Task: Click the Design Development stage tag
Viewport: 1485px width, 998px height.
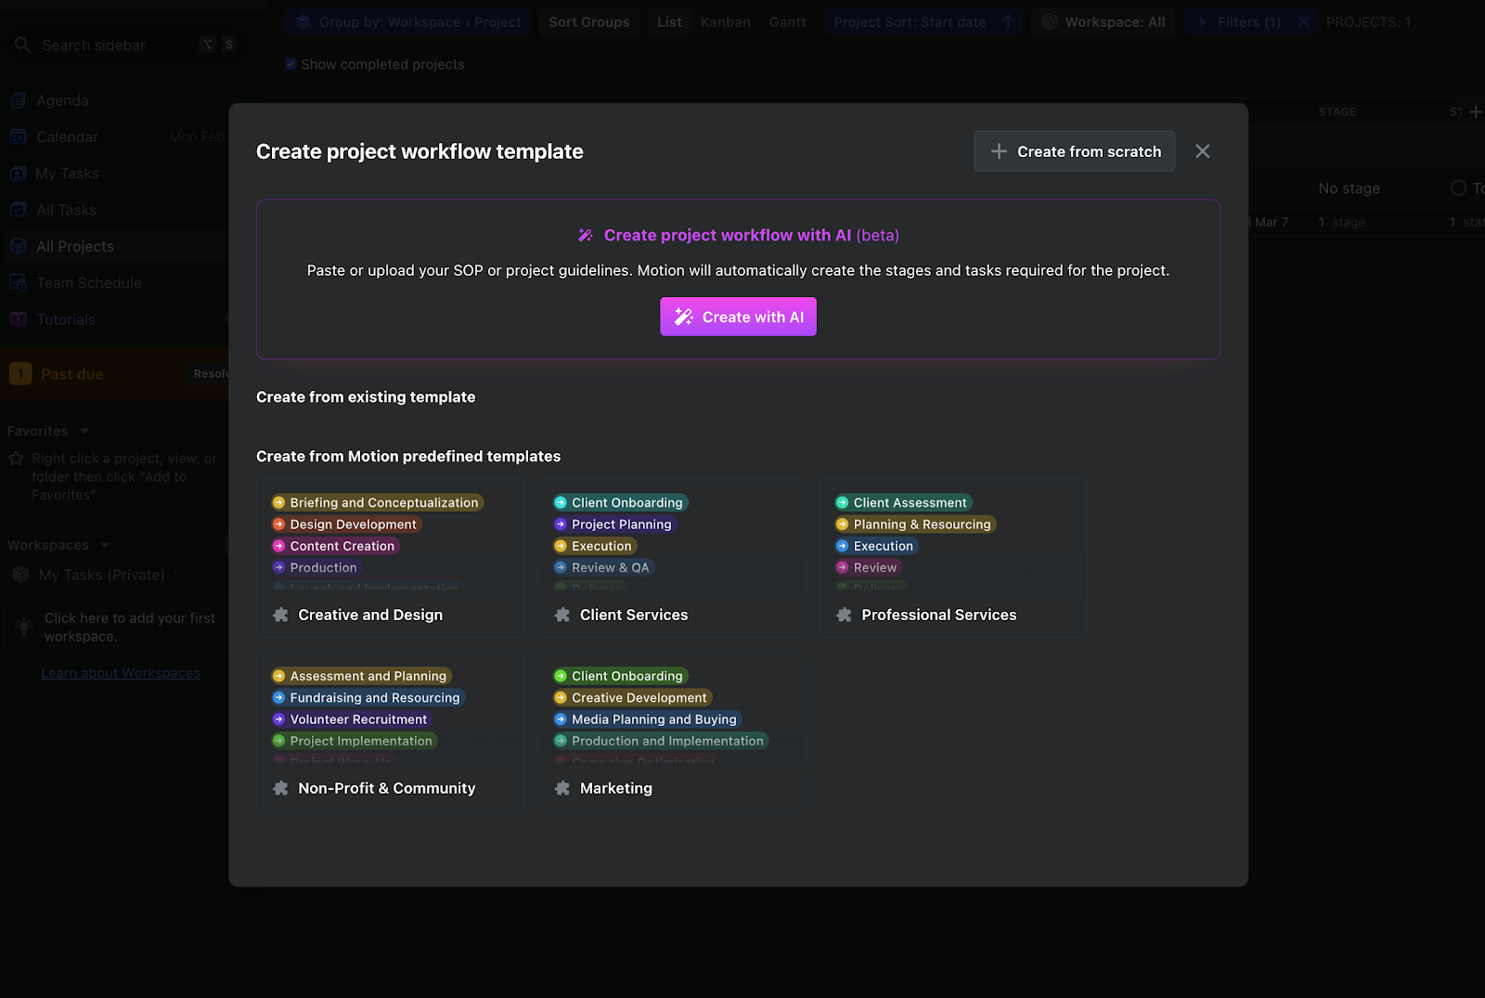Action: (346, 525)
